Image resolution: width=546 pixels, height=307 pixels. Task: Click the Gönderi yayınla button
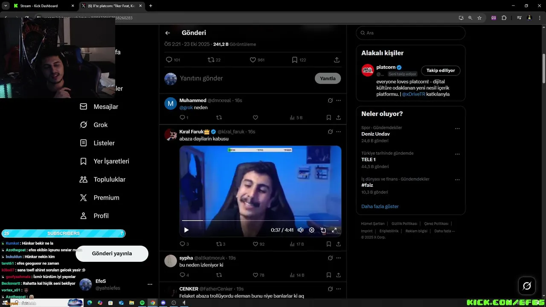[x=112, y=254]
